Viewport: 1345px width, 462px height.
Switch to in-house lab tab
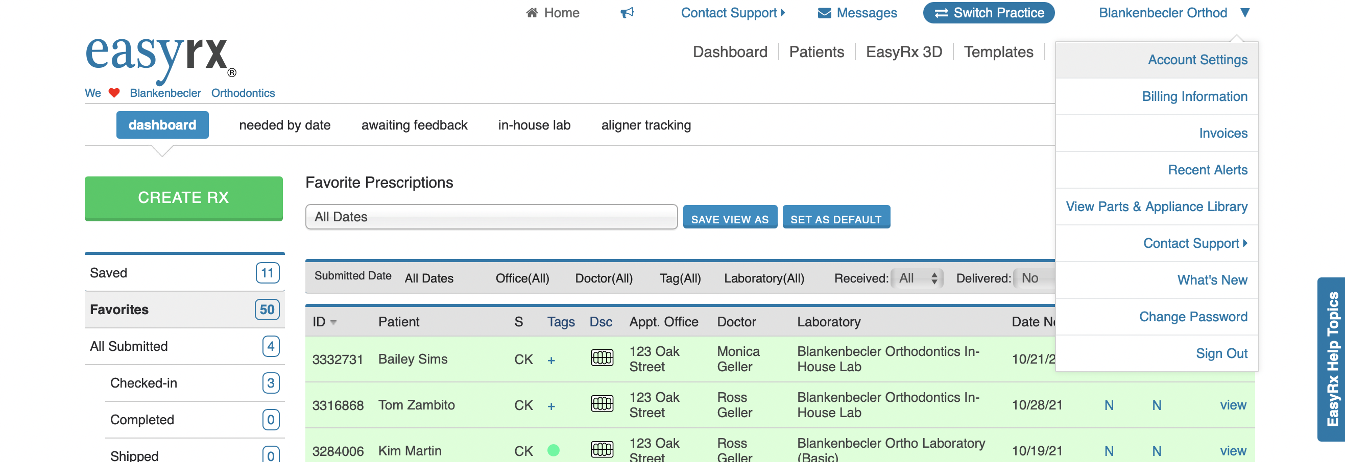tap(534, 125)
